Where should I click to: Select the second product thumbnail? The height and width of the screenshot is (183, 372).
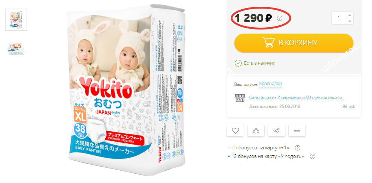(x=16, y=49)
